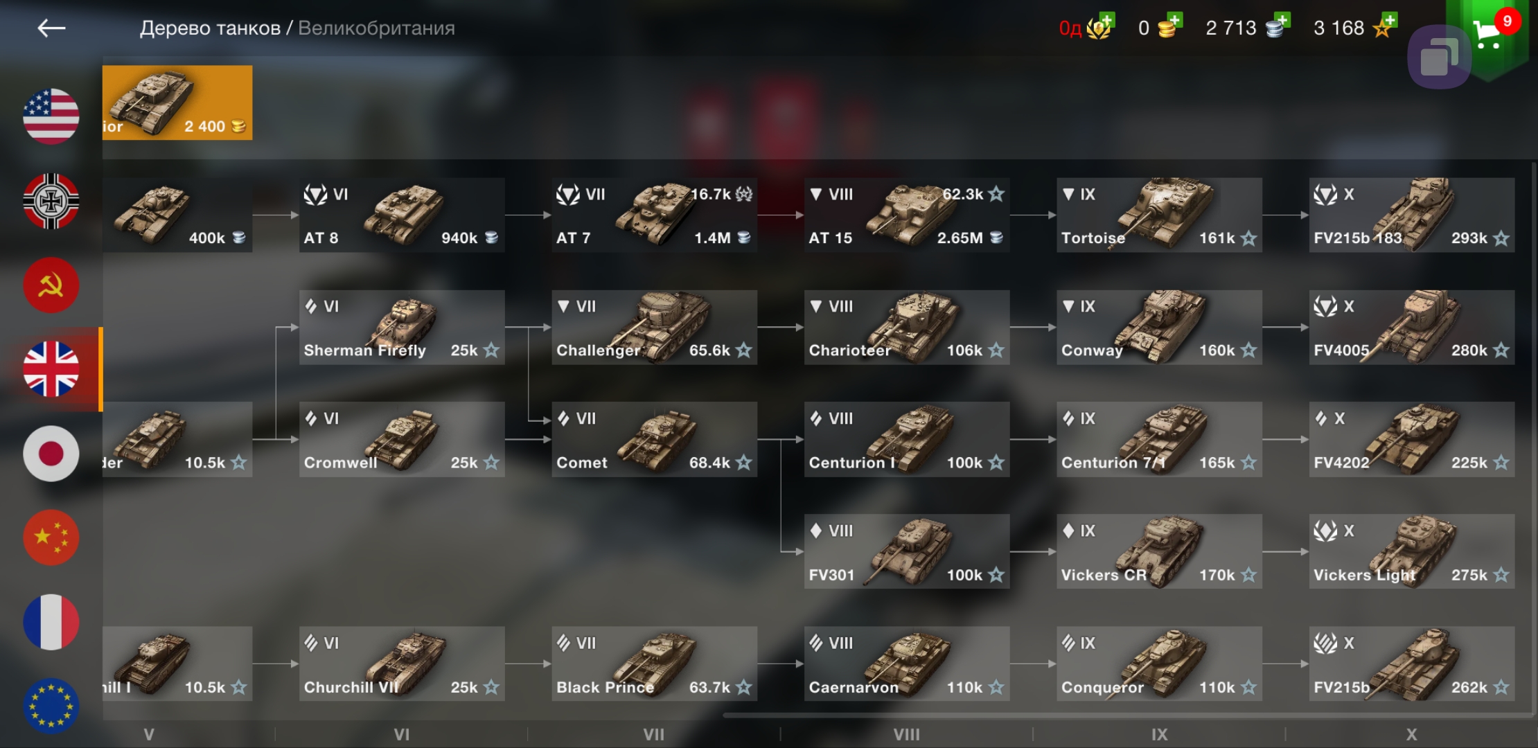
Task: Select the Japan nation flag
Action: click(x=51, y=454)
